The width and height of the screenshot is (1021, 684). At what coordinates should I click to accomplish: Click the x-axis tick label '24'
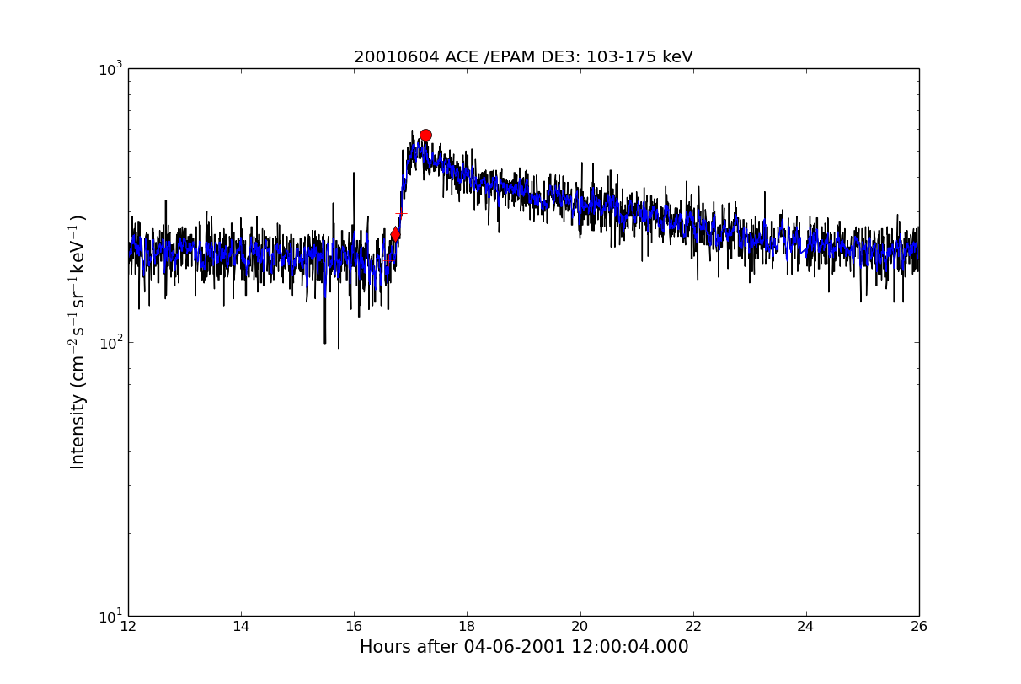click(805, 626)
